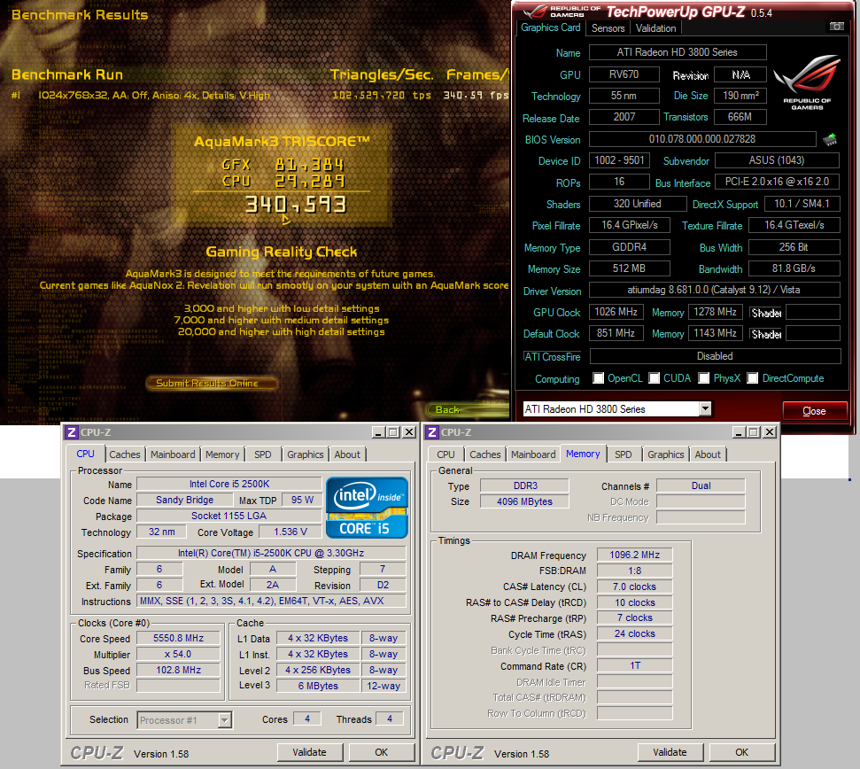
Task: Open SPD tab in right CPU-Z window
Action: click(x=623, y=454)
